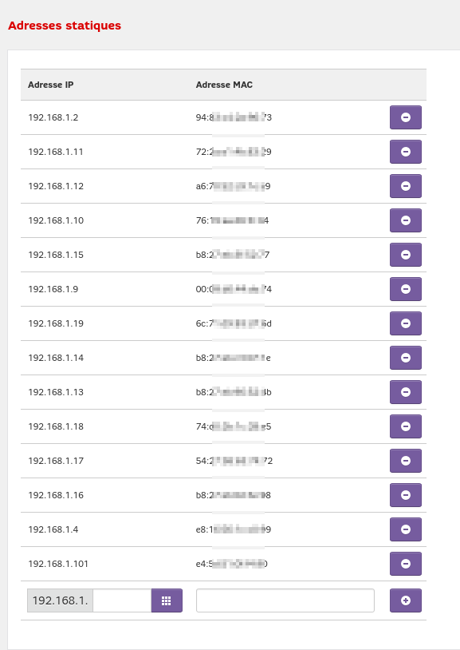Viewport: 460px width, 650px height.
Task: Remove static entry for 192.168.1.2
Action: click(x=405, y=117)
